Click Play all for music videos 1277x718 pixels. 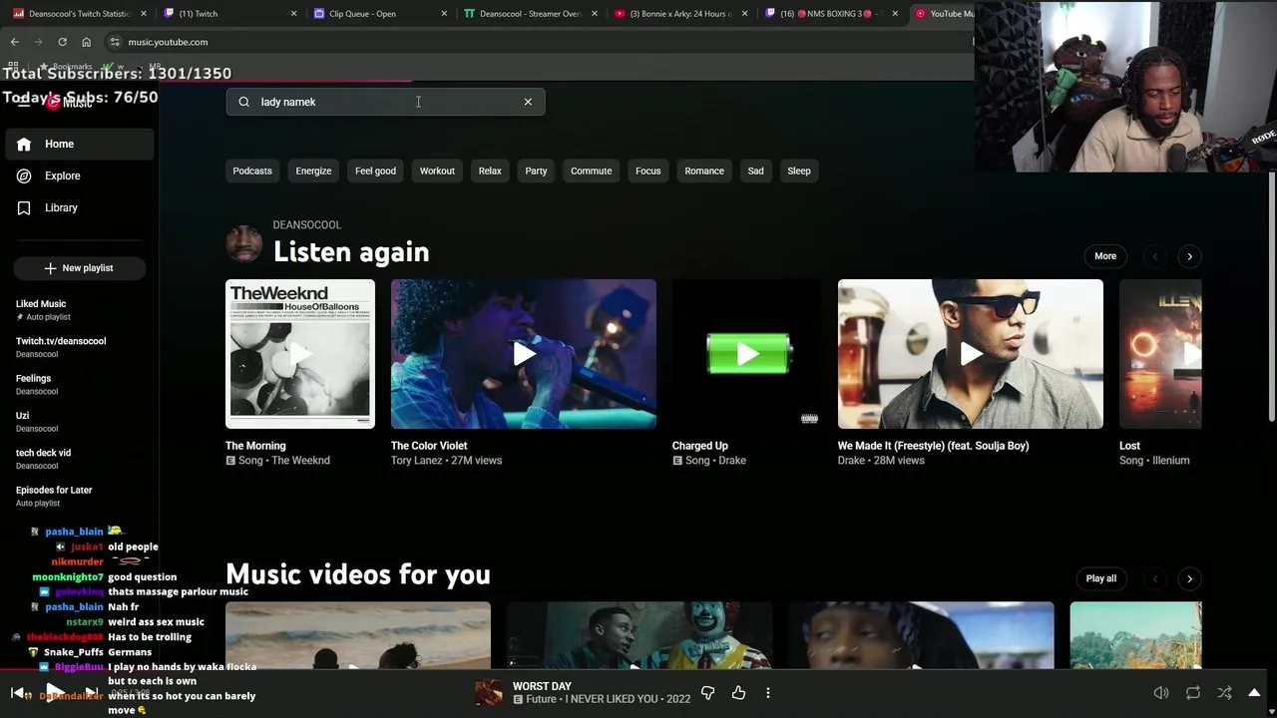coord(1101,578)
